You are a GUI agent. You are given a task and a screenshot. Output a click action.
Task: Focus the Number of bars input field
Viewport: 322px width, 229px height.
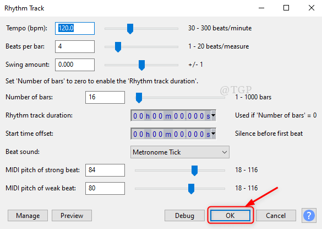105,97
